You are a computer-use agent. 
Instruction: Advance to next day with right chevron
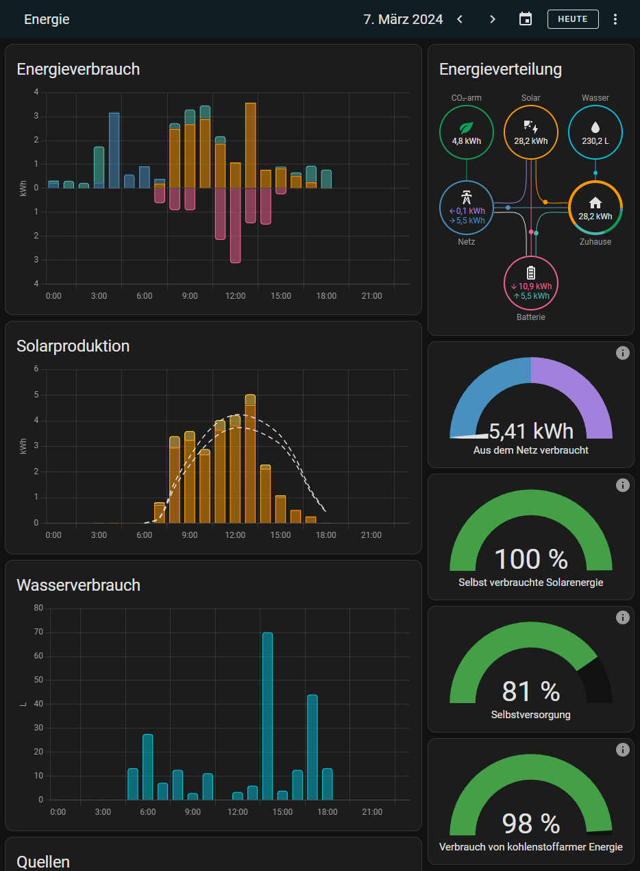[x=493, y=19]
